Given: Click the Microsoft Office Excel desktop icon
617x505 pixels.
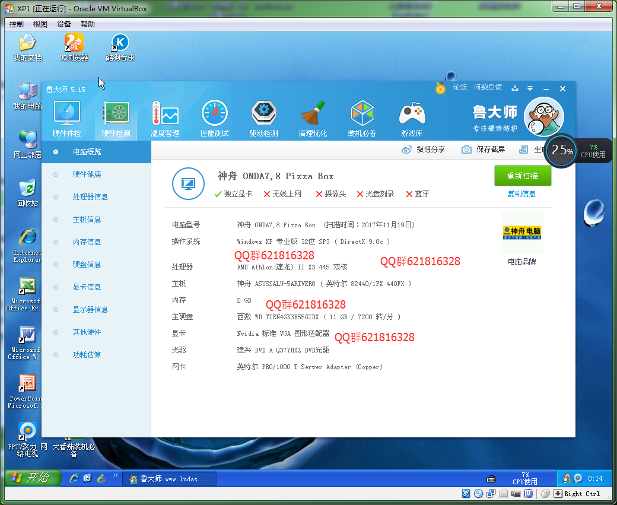Looking at the screenshot, I should click(x=24, y=294).
